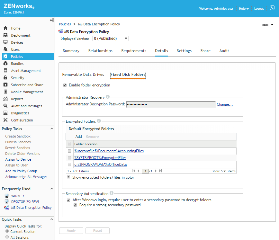
Task: Switch to the Audit tab
Action: (x=224, y=51)
